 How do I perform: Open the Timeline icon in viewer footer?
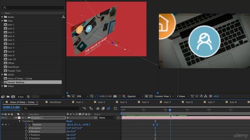pos(202,96)
